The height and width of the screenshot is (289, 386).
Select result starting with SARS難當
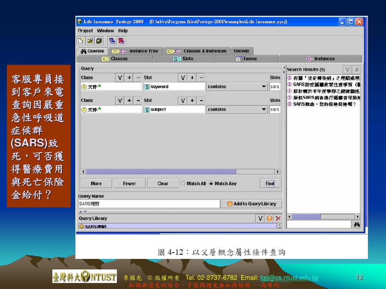tap(322, 104)
